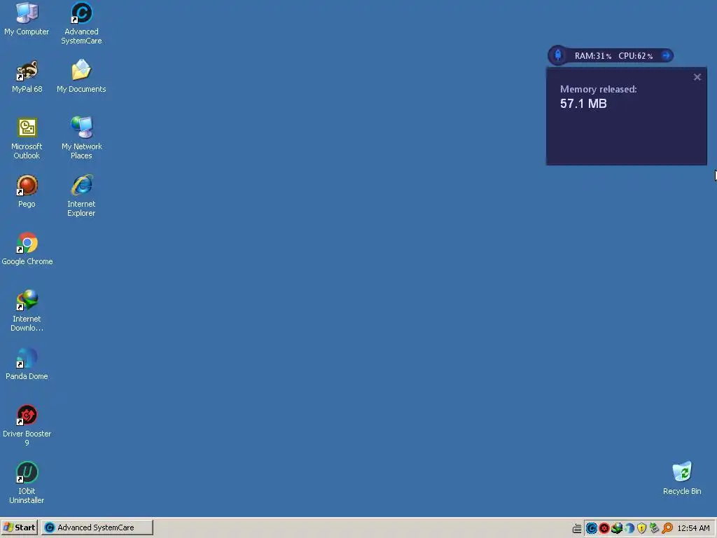Screen dimensions: 717x538
Task: Click Internet Download Manager tray icon
Action: pyautogui.click(x=616, y=528)
